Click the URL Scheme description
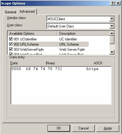 (x=69, y=44)
